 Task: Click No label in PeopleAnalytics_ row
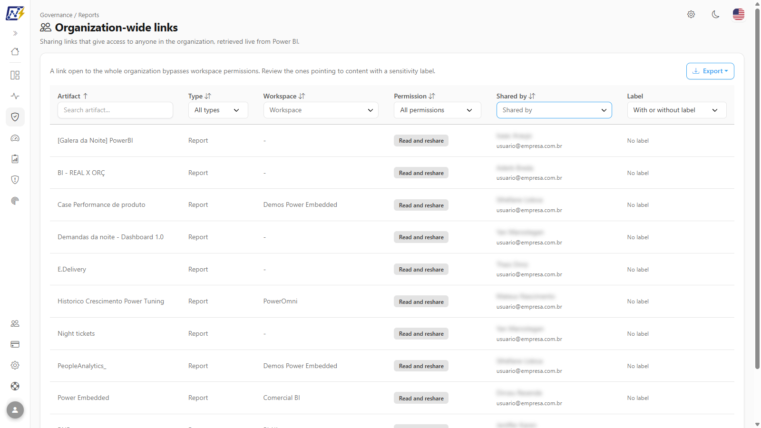coord(638,366)
